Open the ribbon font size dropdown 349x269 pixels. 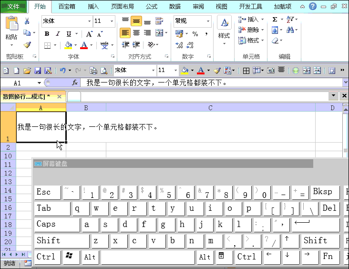coord(112,21)
